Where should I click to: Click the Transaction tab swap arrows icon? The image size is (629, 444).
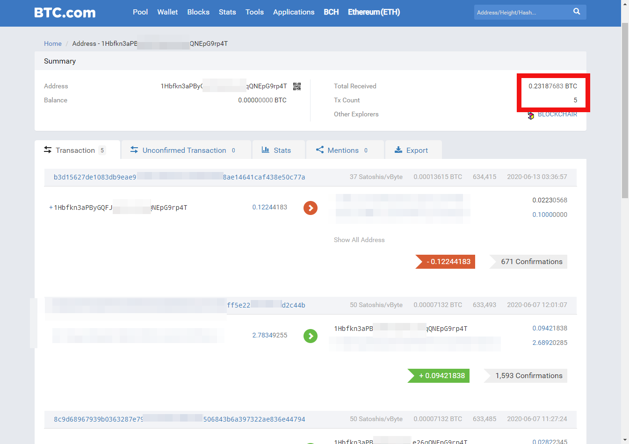click(x=48, y=150)
